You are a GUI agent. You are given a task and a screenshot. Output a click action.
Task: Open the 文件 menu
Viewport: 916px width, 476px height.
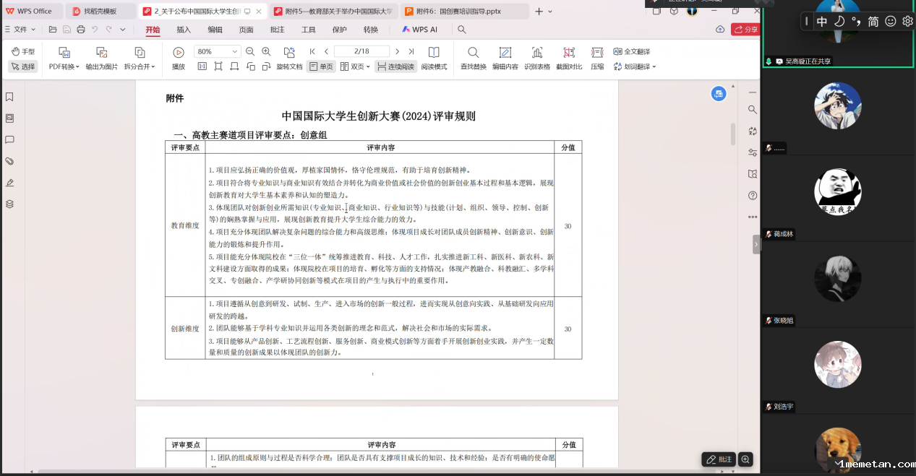coord(20,30)
